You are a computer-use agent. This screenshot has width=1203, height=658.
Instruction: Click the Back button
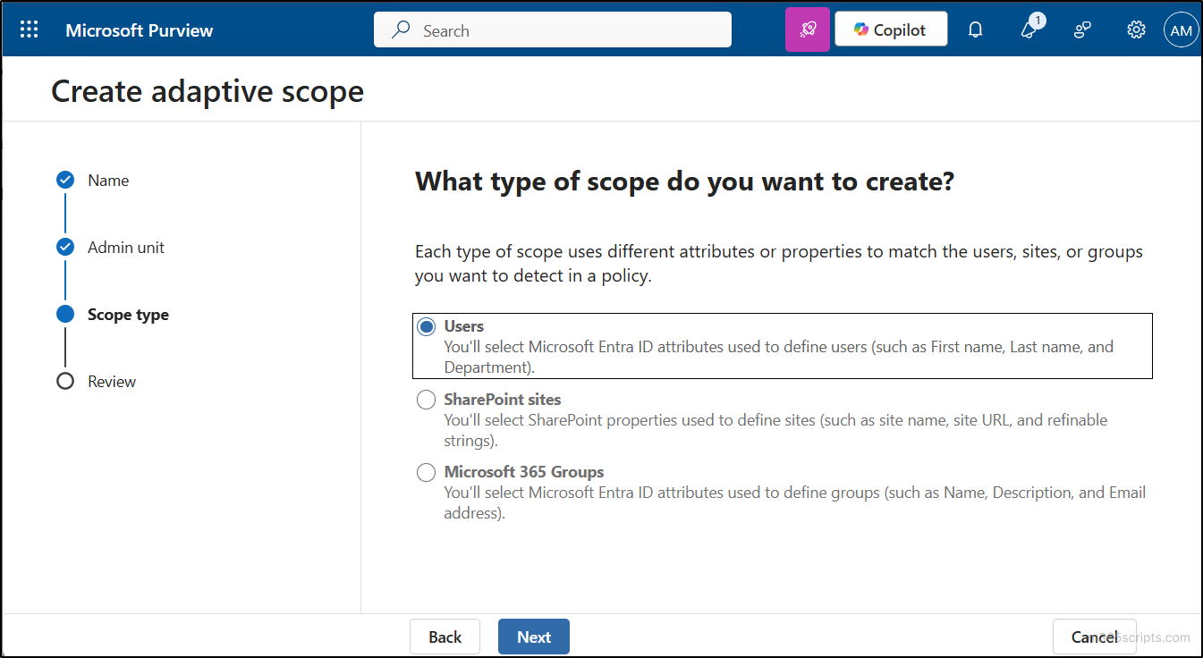[445, 637]
